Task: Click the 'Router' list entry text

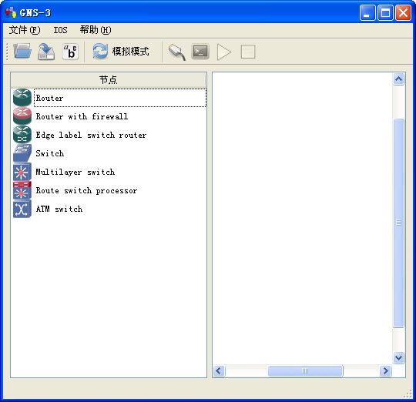Action: [x=49, y=98]
